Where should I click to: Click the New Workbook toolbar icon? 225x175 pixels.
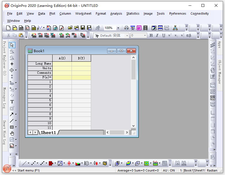coord(21,28)
